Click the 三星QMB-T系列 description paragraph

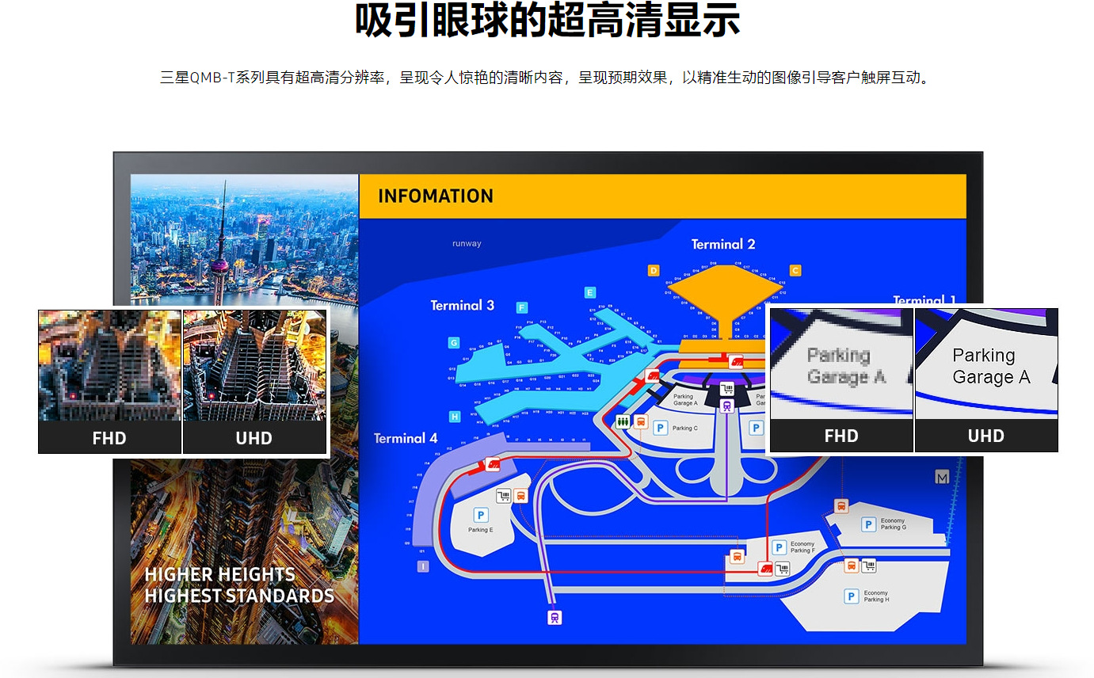tap(545, 78)
